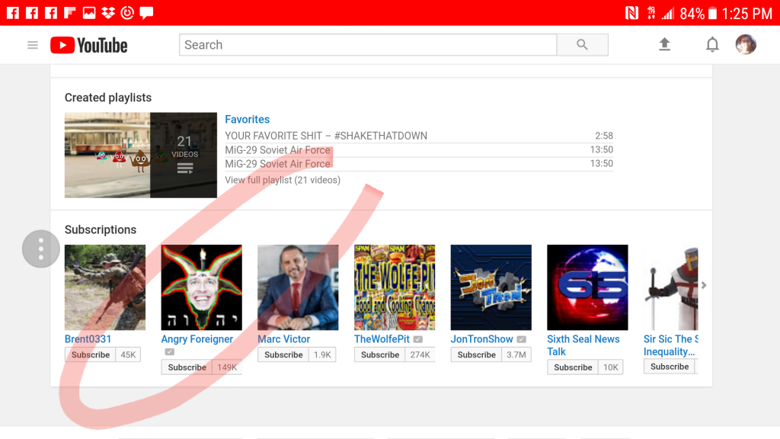Subscribe to Angry Foreigner
Image resolution: width=780 pixels, height=439 pixels.
187,367
